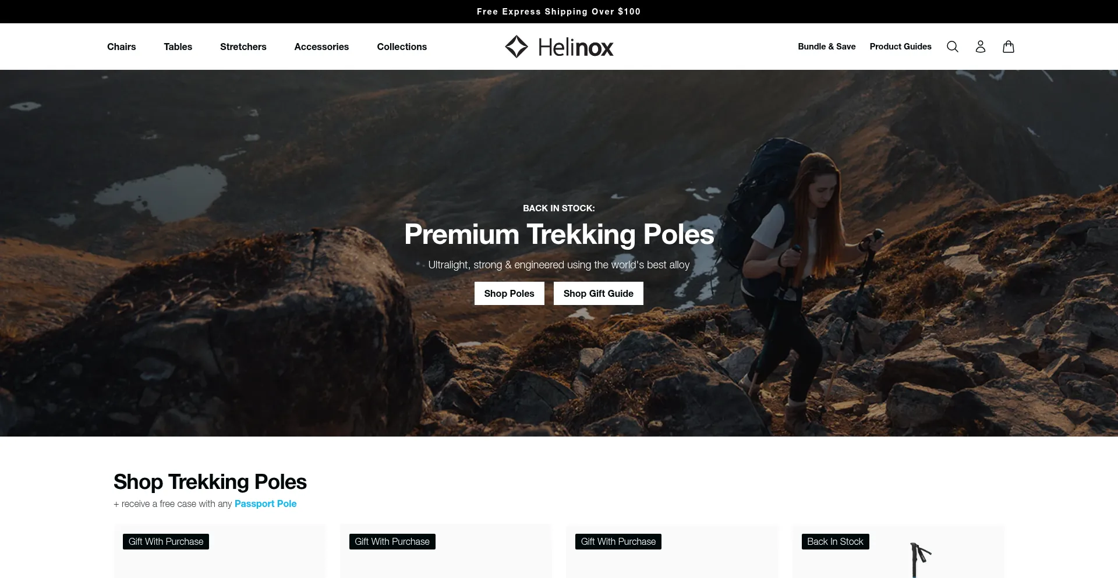This screenshot has height=578, width=1118.
Task: Open the account profile icon
Action: click(980, 47)
